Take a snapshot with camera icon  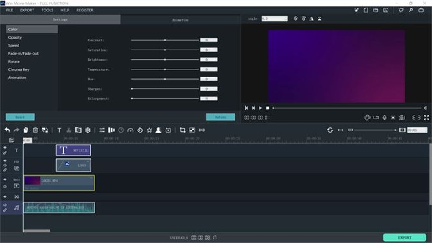click(402, 118)
